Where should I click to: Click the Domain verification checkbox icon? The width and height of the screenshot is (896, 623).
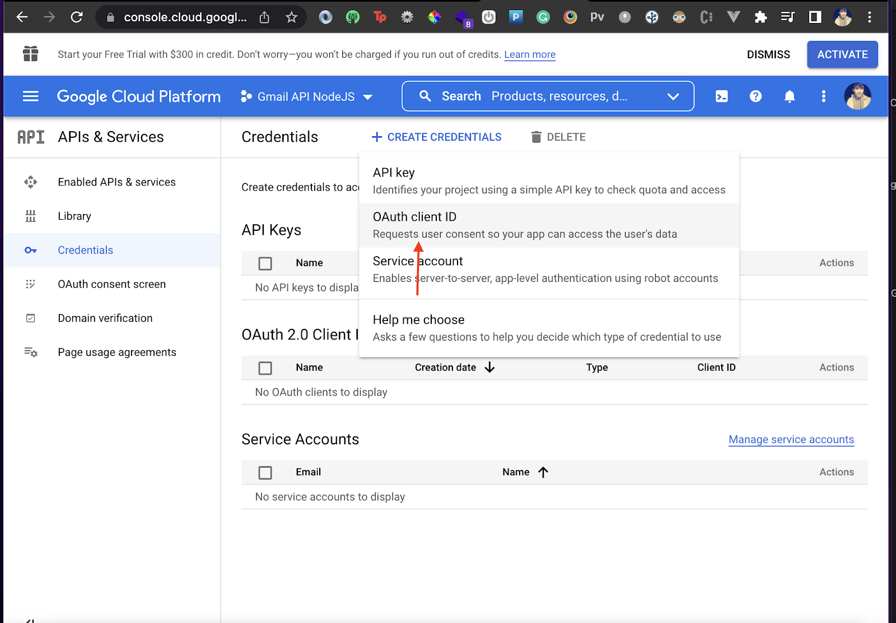pos(31,318)
